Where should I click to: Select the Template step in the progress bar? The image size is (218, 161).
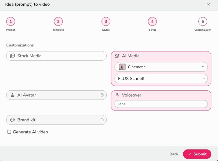pos(58,21)
